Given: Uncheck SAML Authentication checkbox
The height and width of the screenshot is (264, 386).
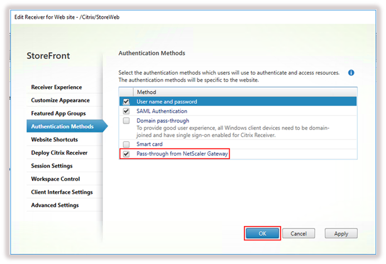Looking at the screenshot, I should [126, 111].
